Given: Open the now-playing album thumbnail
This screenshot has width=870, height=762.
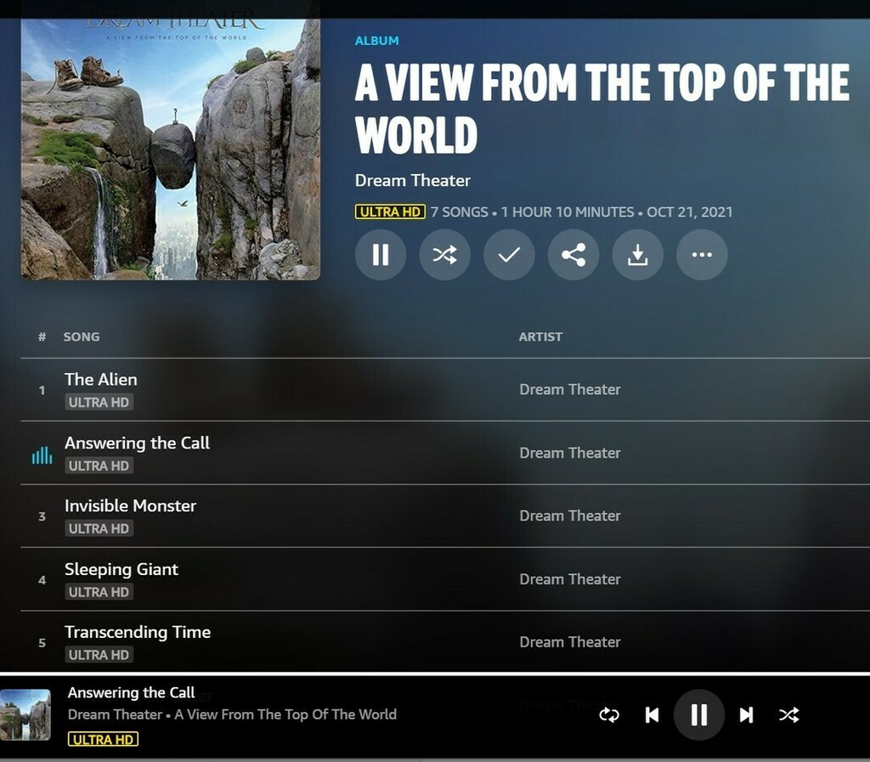Looking at the screenshot, I should click(25, 715).
